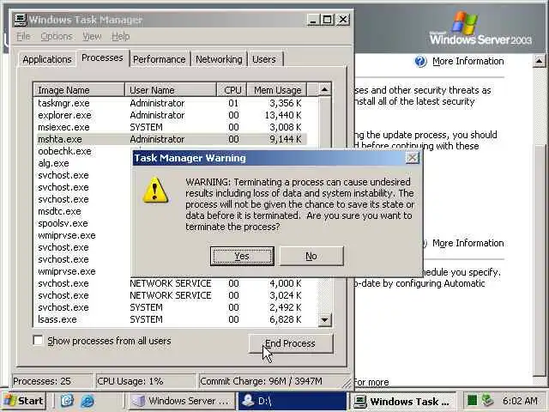The width and height of the screenshot is (549, 412).
Task: Launch Internet Explorer from quick launch
Action: [87, 401]
